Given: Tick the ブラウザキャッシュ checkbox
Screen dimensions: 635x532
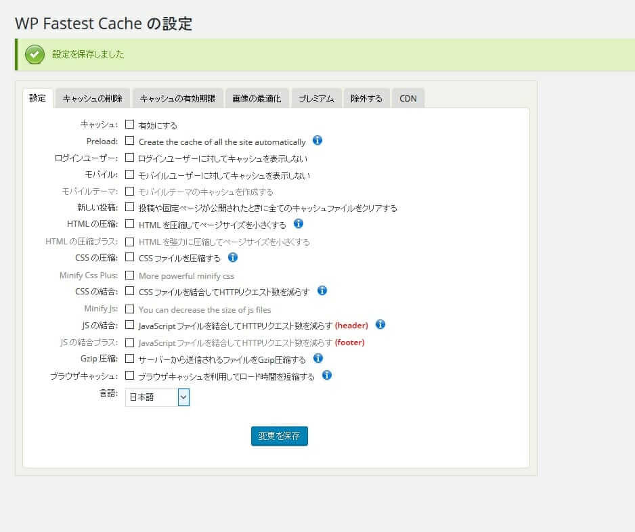Looking at the screenshot, I should 129,376.
